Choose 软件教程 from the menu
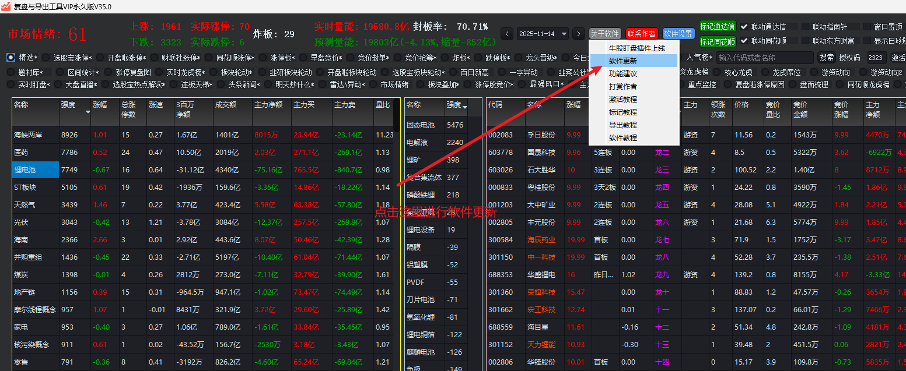This screenshot has height=371, width=906. pyautogui.click(x=635, y=137)
